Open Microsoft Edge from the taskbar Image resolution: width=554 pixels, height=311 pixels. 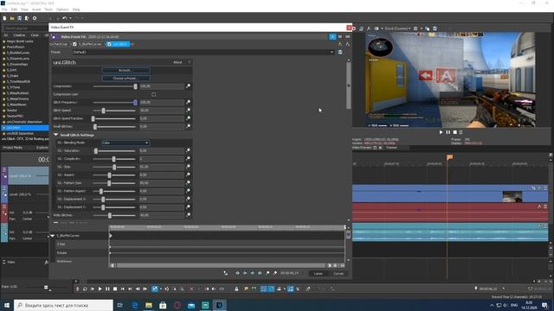(135, 305)
